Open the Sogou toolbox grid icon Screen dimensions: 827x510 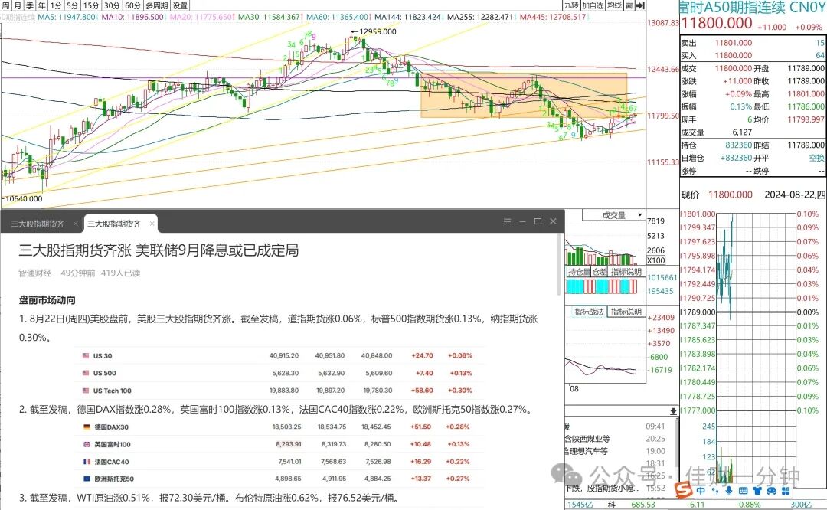(786, 491)
